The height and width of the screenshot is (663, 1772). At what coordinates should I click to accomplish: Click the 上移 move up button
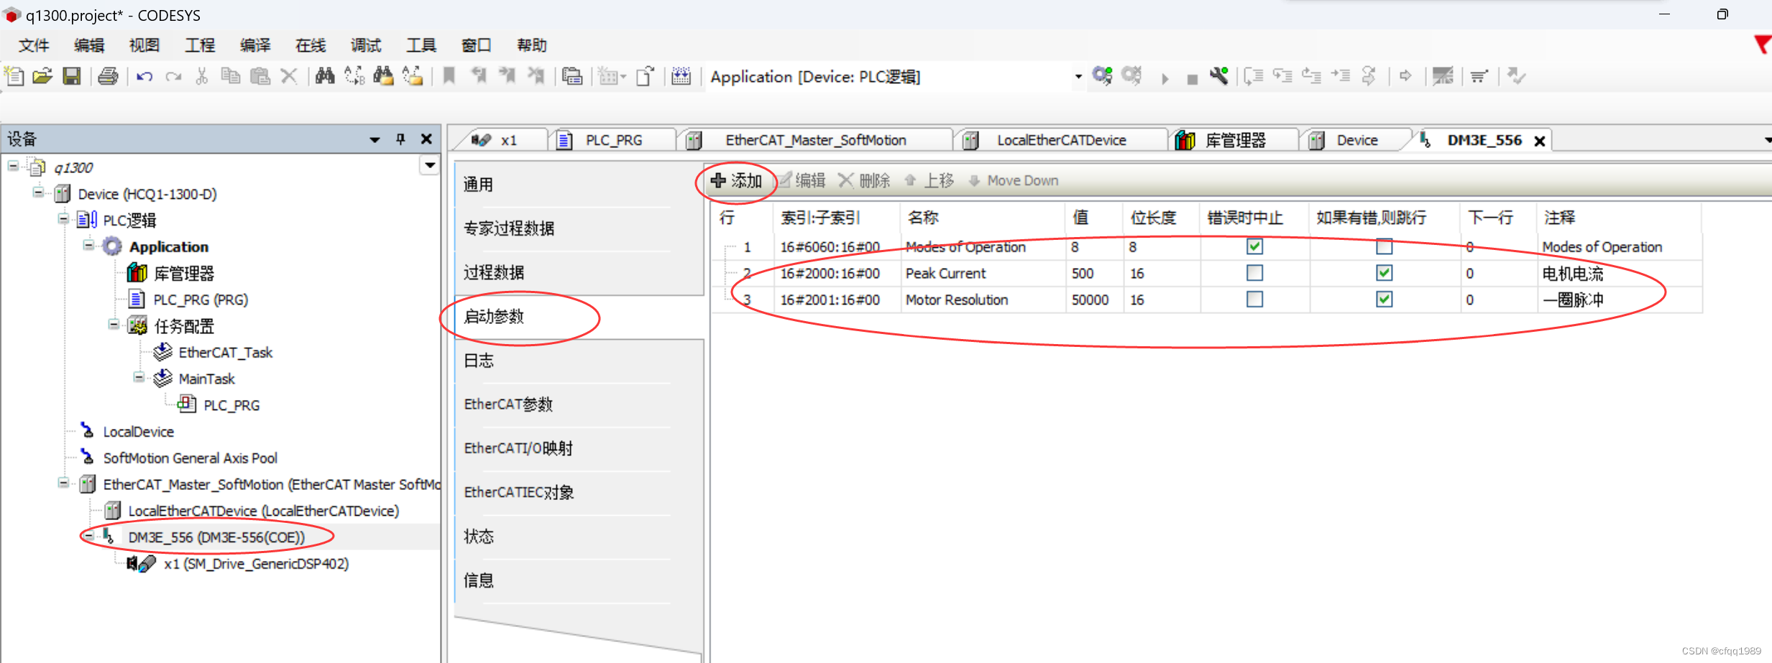tap(929, 180)
